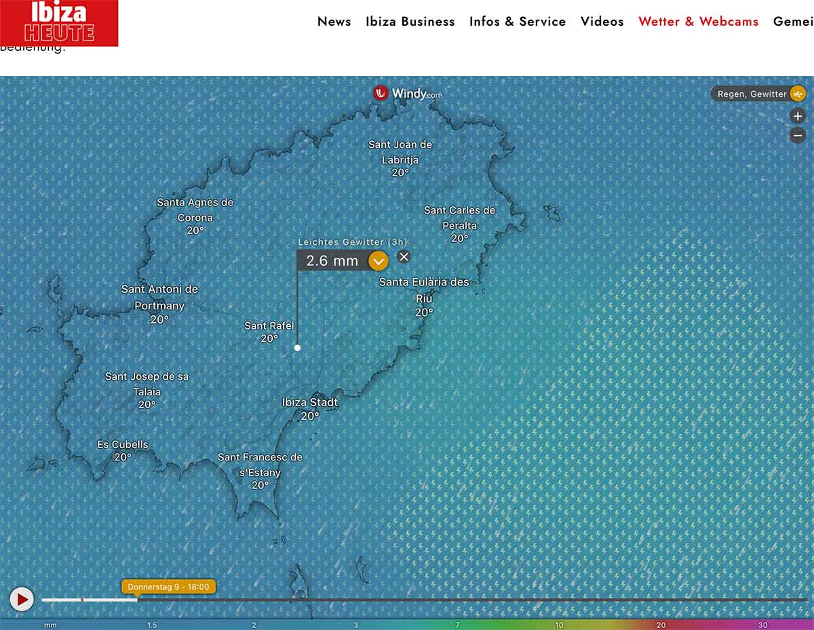Click the Windy.com logo on map
814x630 pixels.
[408, 94]
